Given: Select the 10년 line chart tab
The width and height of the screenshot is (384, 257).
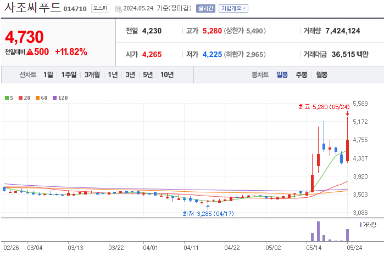Looking at the screenshot, I should pos(167,75).
